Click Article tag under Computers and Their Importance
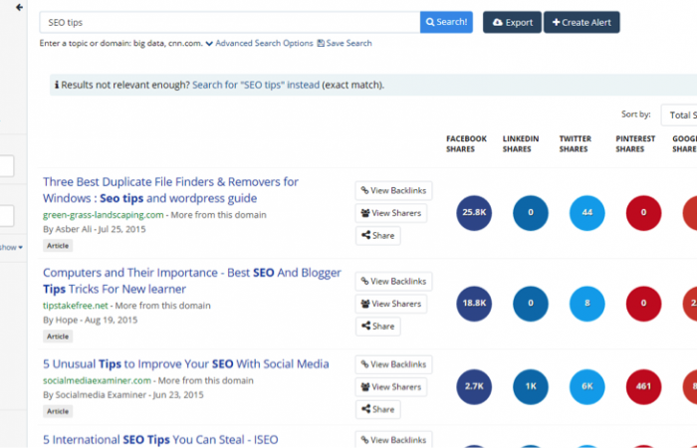 (x=58, y=336)
